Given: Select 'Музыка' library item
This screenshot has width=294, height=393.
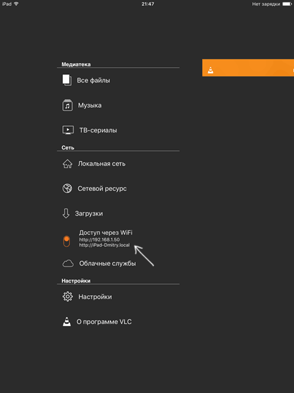Looking at the screenshot, I should coord(89,105).
